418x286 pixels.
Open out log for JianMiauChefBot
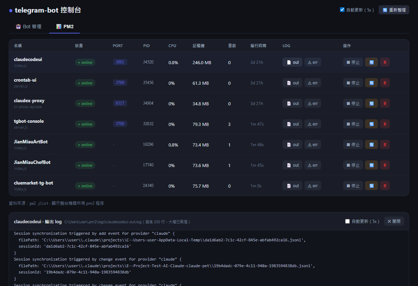tap(292, 165)
